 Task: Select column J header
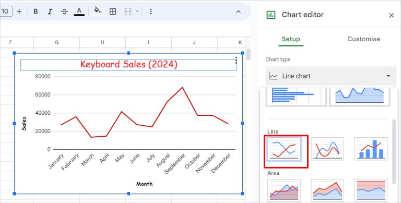[x=194, y=42]
